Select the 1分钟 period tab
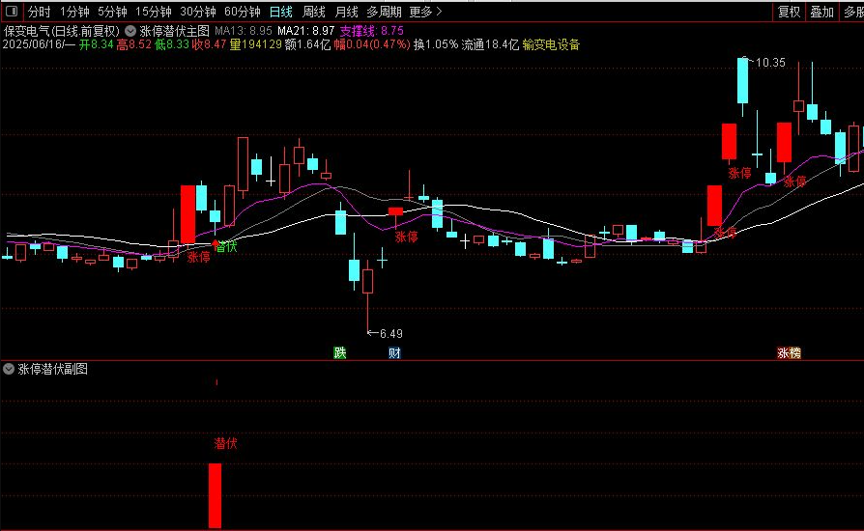Viewport: 864px width, 531px height. pyautogui.click(x=74, y=12)
